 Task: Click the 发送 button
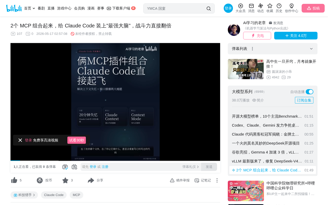click(x=209, y=167)
